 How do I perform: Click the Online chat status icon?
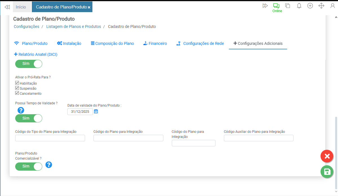click(x=276, y=6)
